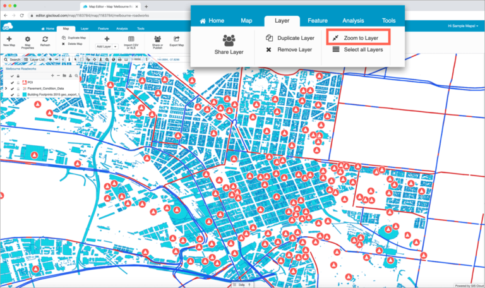The image size is (485, 288).
Task: Click the Import CSV or XLS icon
Action: coord(131,39)
